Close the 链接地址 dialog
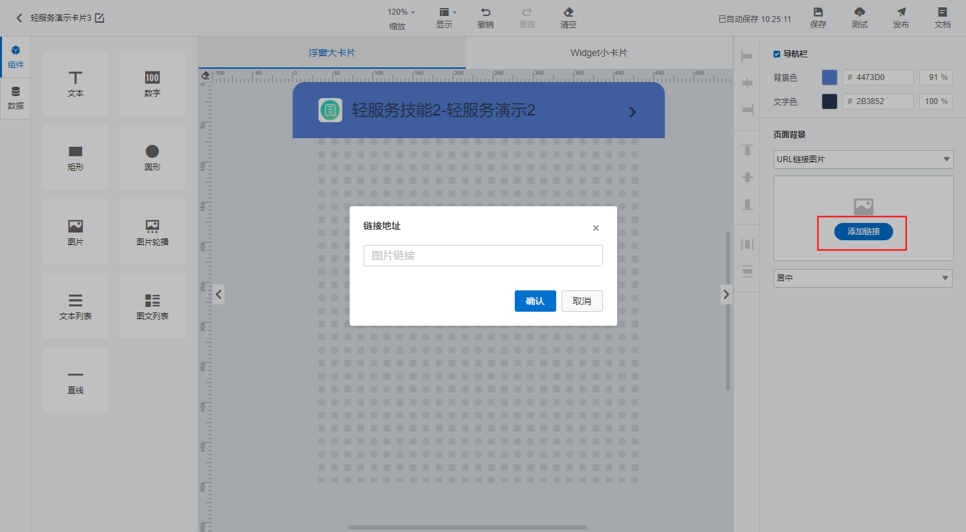Viewport: 966px width, 532px height. coord(596,228)
